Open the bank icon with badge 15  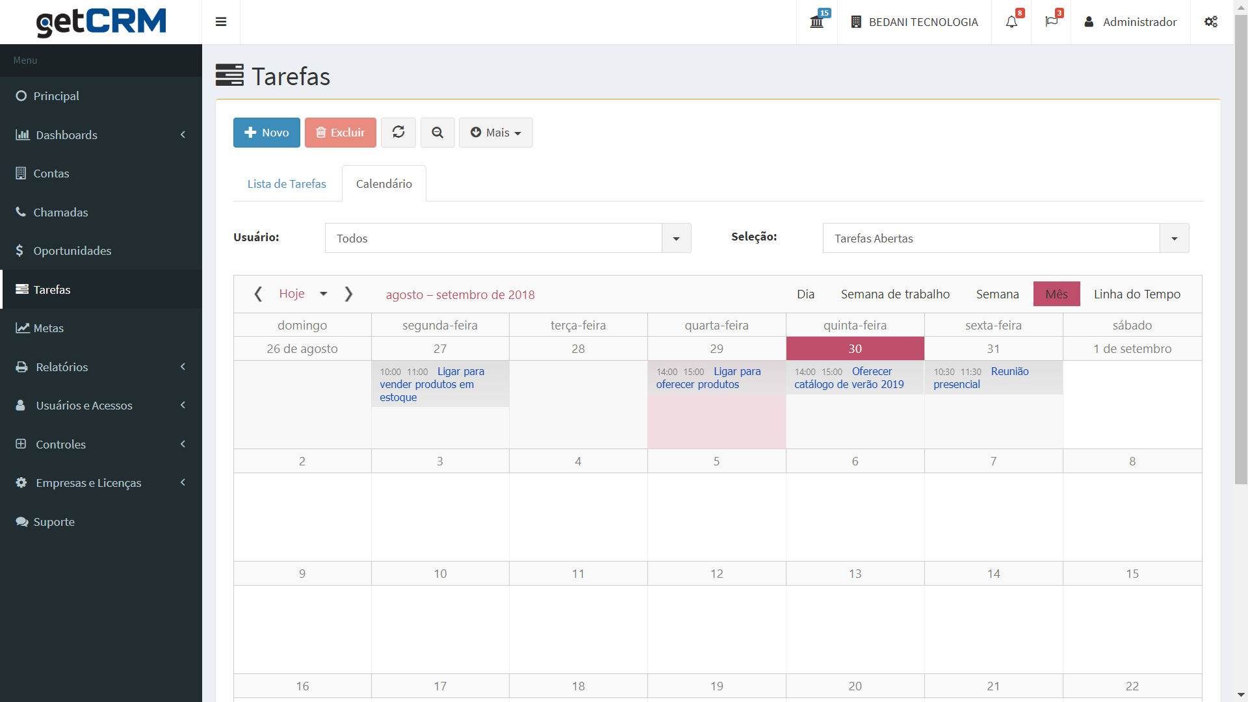[x=817, y=22]
